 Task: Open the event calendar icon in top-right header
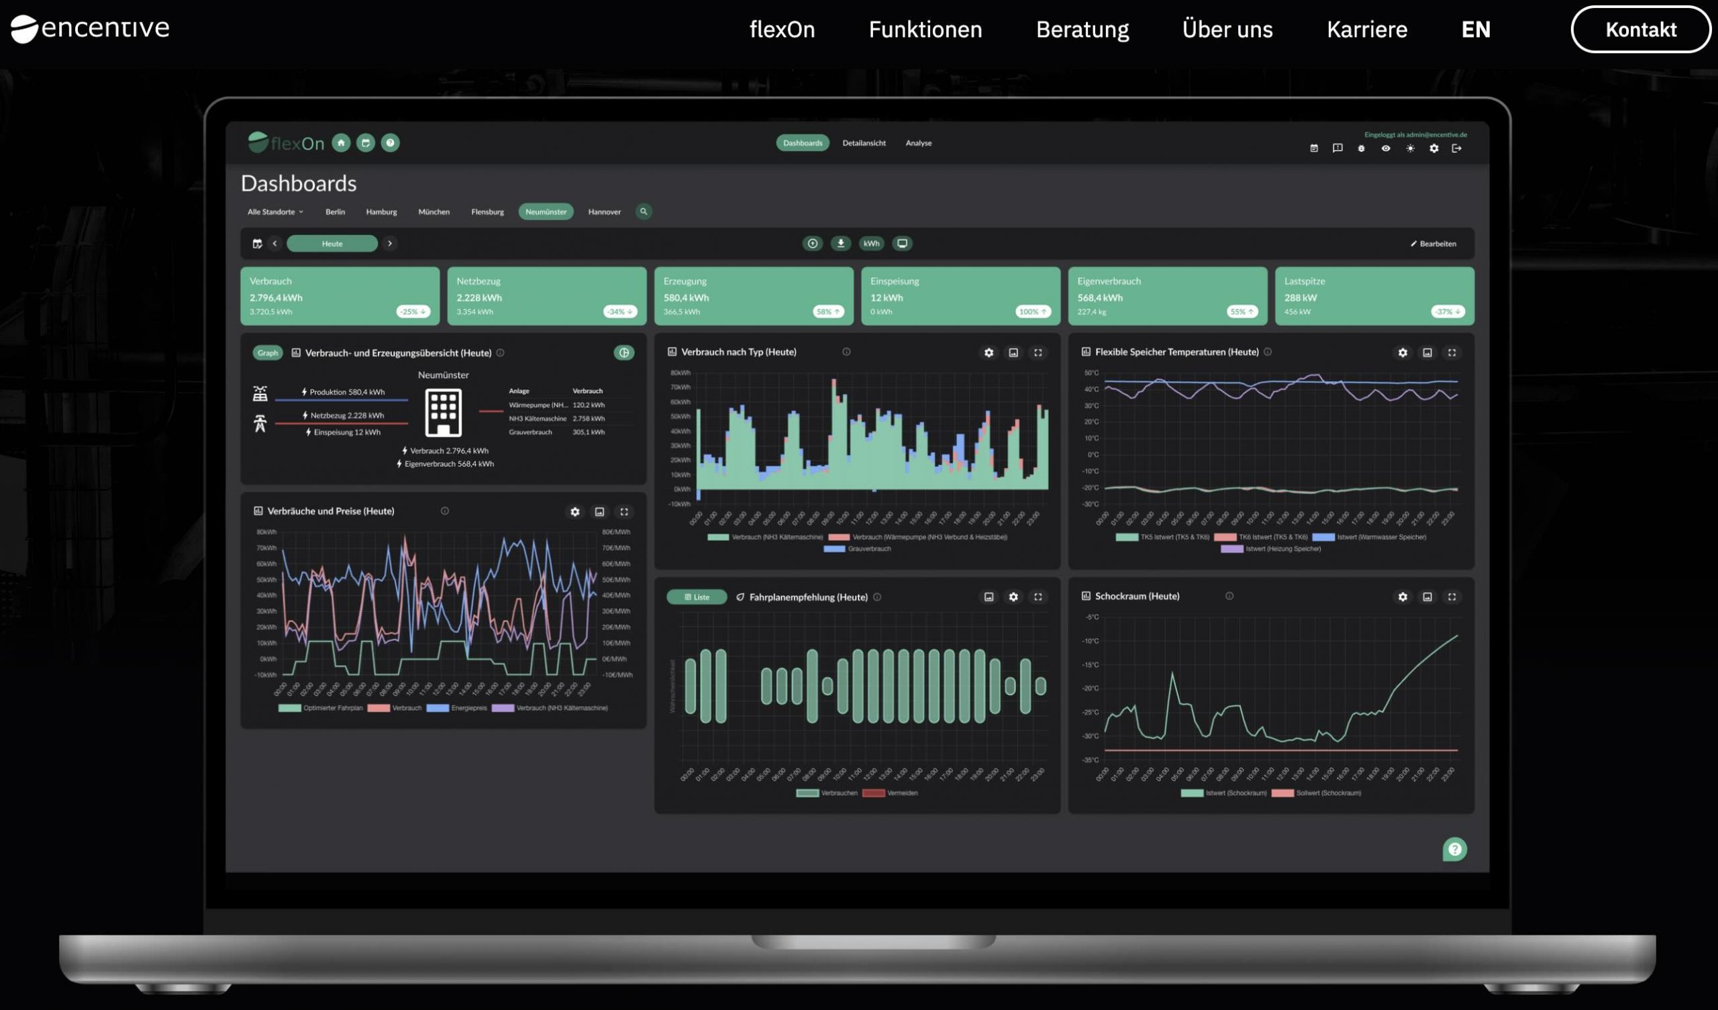tap(1314, 148)
